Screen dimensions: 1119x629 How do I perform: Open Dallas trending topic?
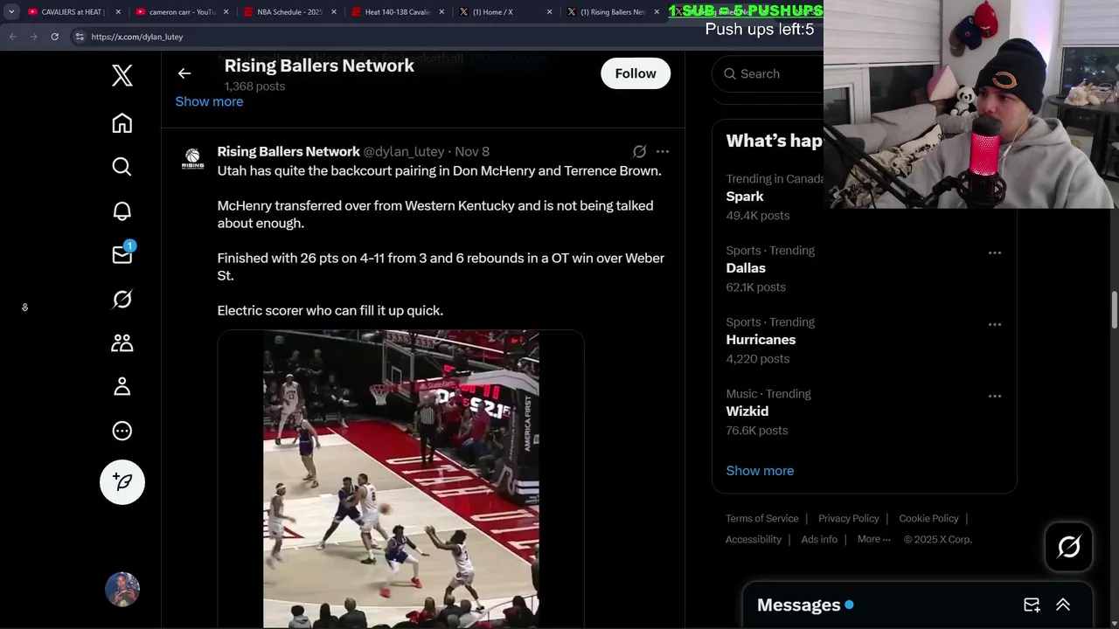pos(746,268)
